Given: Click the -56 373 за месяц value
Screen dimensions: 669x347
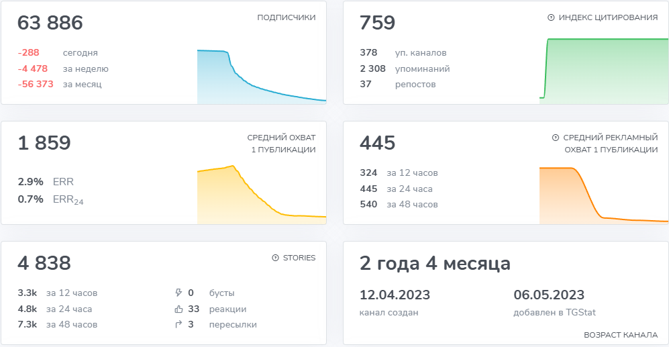Looking at the screenshot, I should click(36, 85).
